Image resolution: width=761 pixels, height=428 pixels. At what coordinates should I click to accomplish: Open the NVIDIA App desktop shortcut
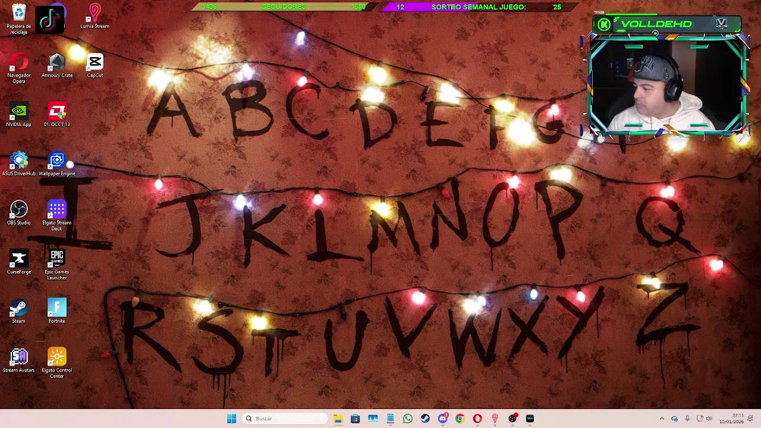pyautogui.click(x=19, y=115)
